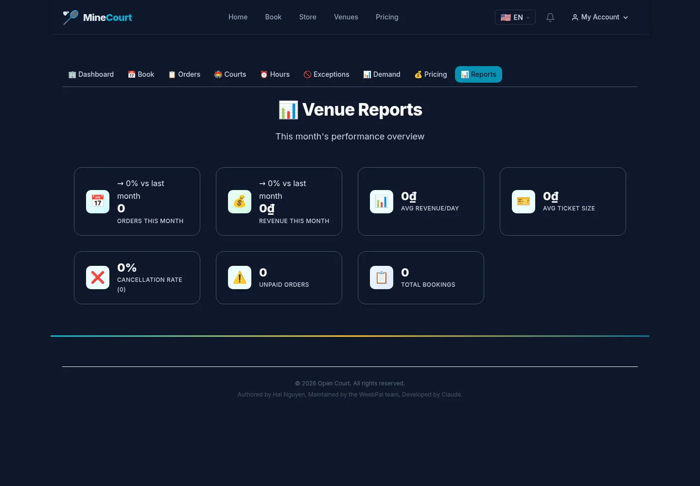Select the Orders tab
The width and height of the screenshot is (700, 486).
[184, 74]
